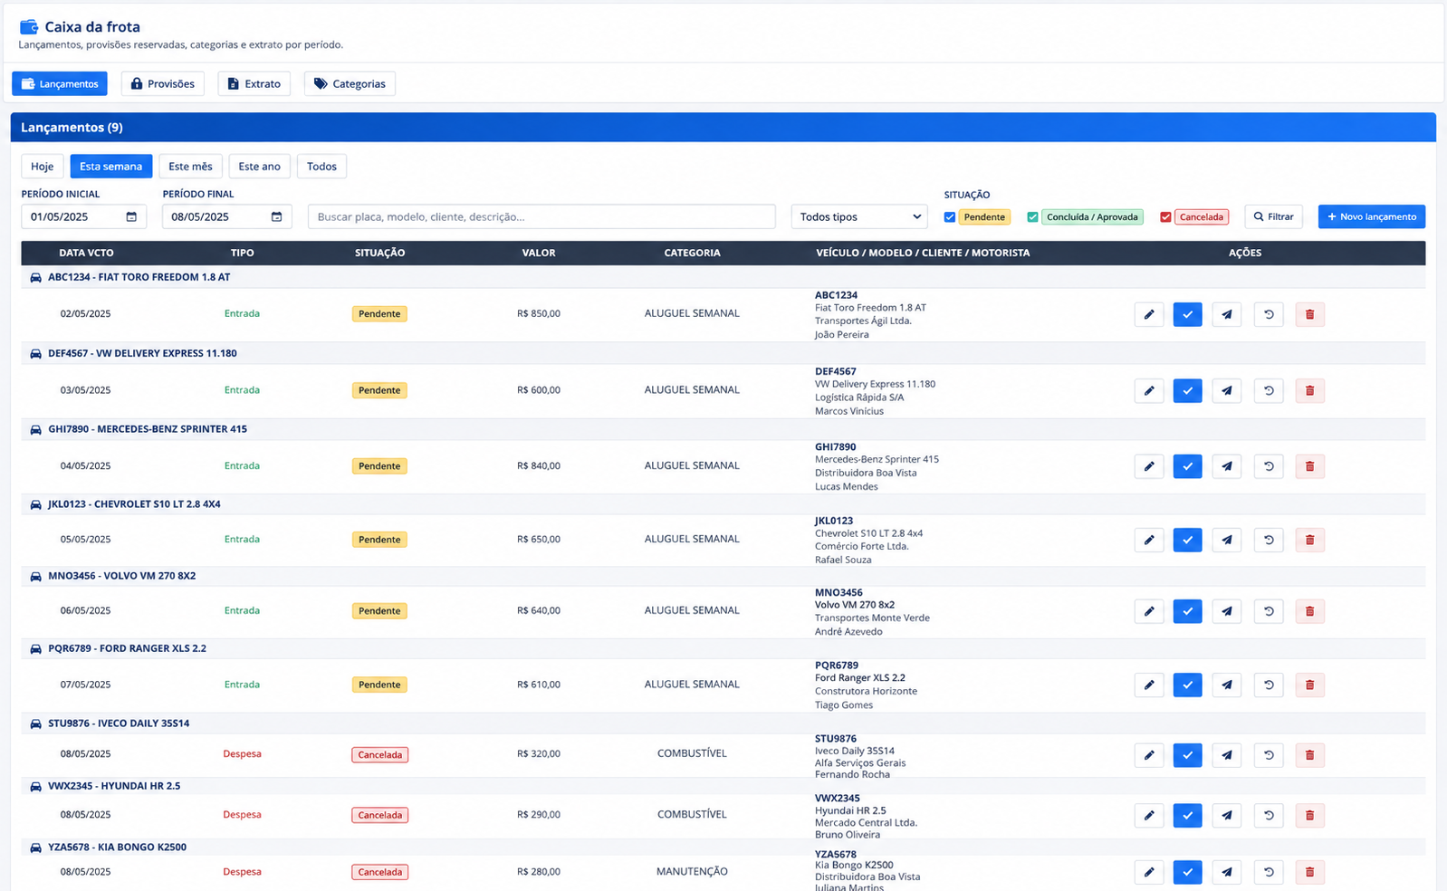Approve the YZA5678 Kia Bongo entry
The height and width of the screenshot is (891, 1447).
coord(1187,872)
